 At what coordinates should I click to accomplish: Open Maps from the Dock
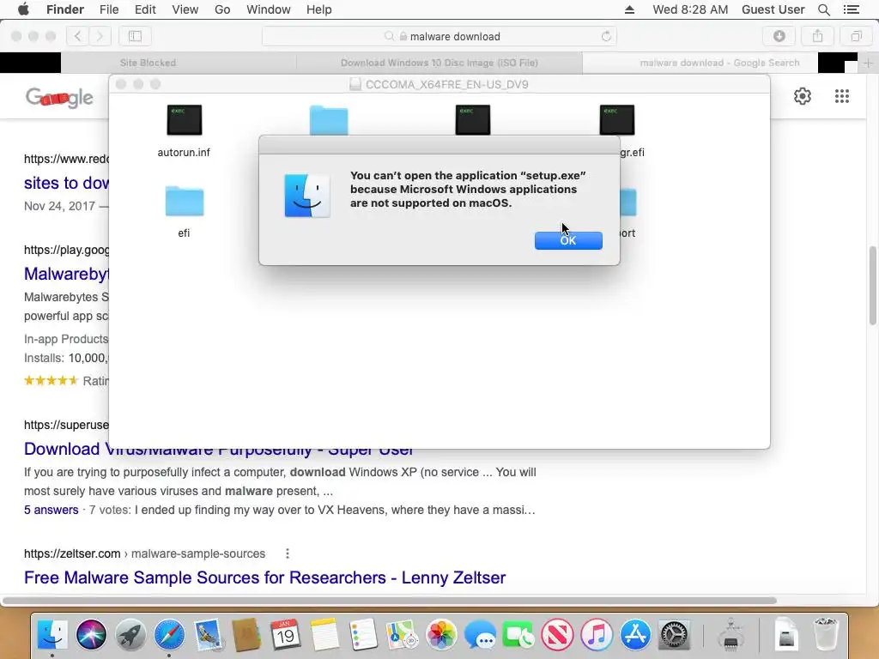[x=402, y=635]
